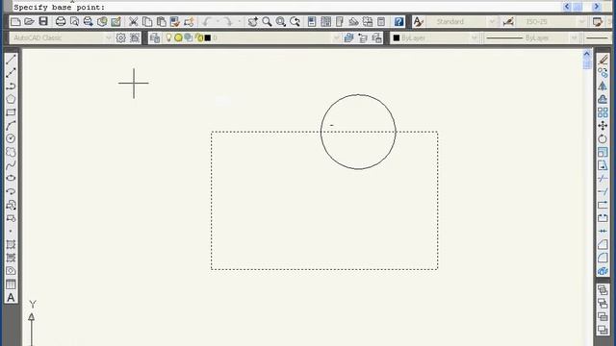Open DesignCenter

[x=325, y=21]
